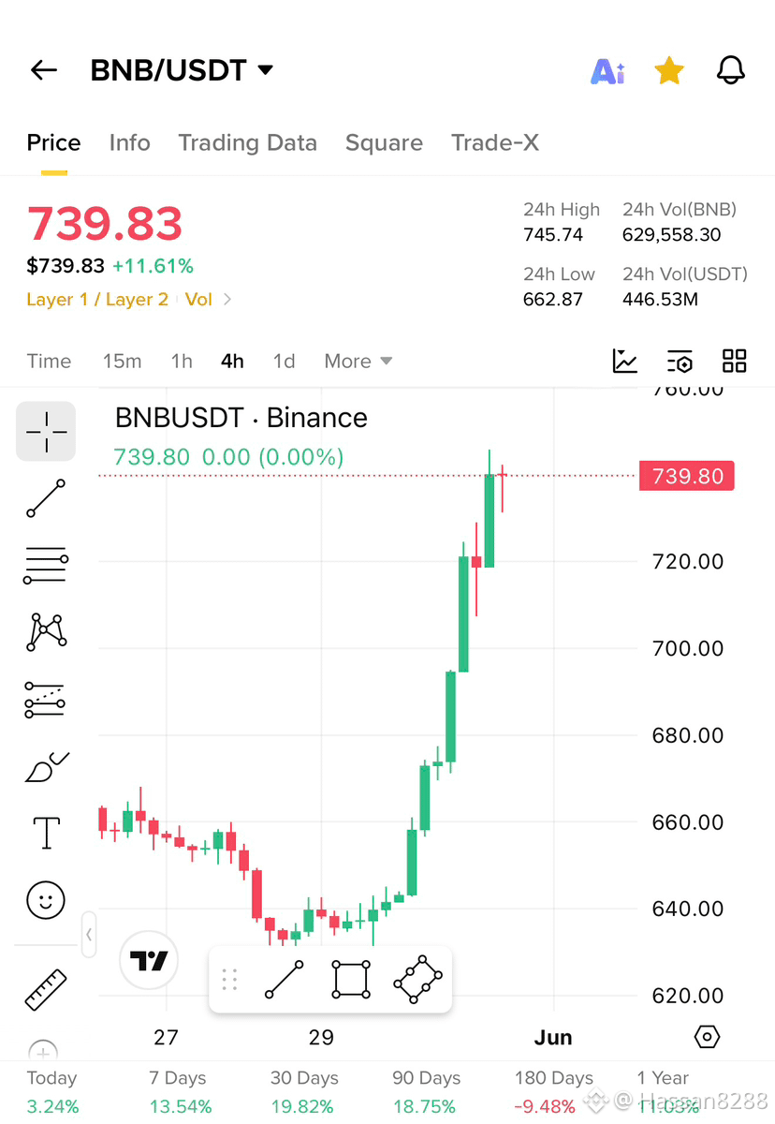Switch to the Info tab
775x1124 pixels.
coord(129,142)
